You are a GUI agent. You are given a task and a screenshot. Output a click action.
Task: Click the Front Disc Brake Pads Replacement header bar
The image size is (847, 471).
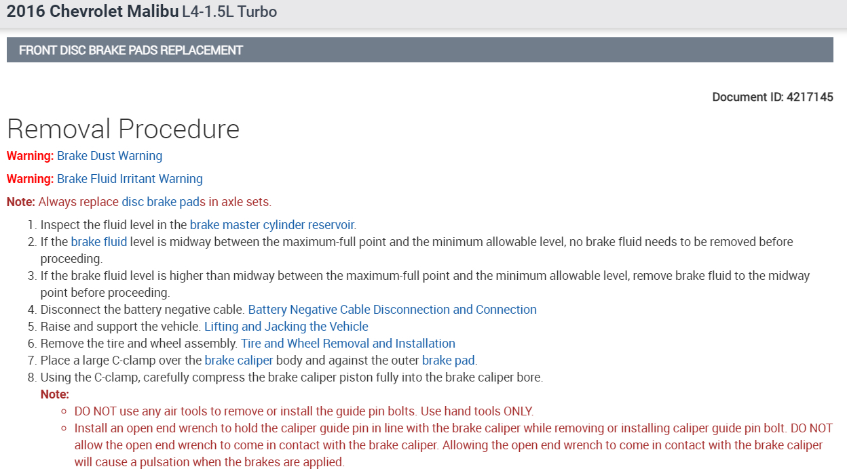coord(419,50)
